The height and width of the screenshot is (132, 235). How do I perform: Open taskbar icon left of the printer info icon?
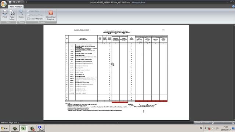tap(32, 128)
